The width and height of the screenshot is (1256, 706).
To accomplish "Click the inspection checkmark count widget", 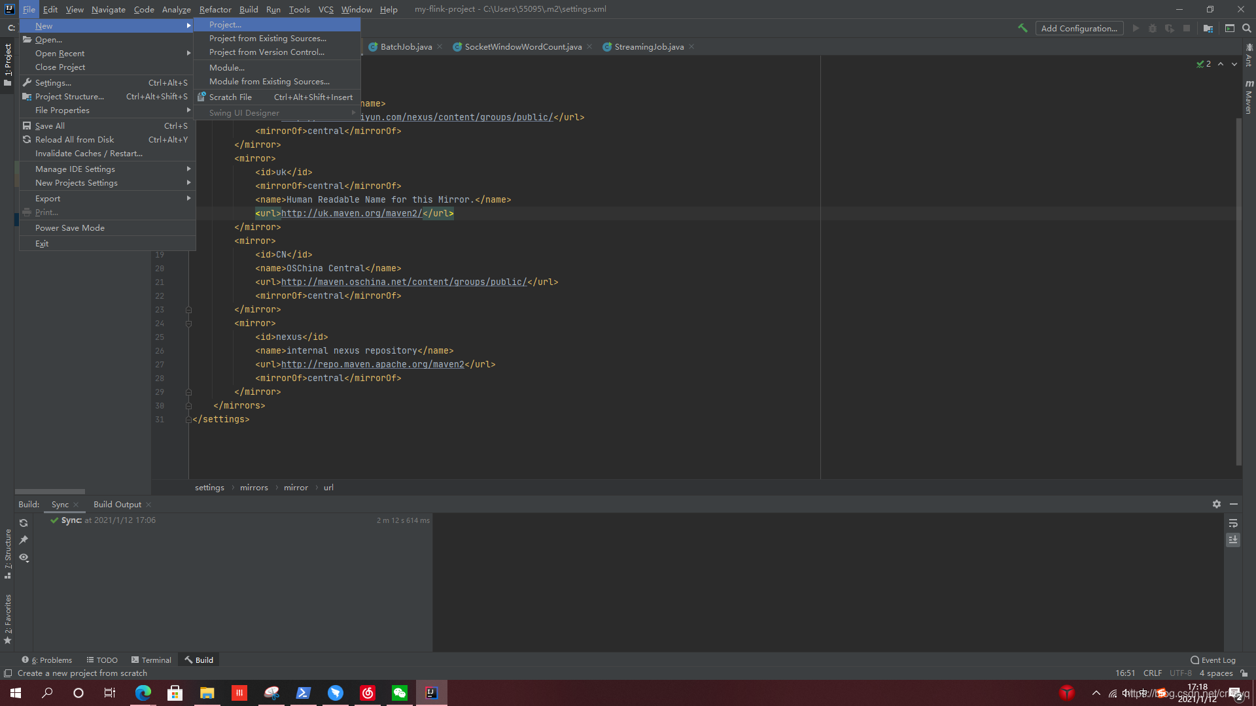I will pyautogui.click(x=1204, y=64).
